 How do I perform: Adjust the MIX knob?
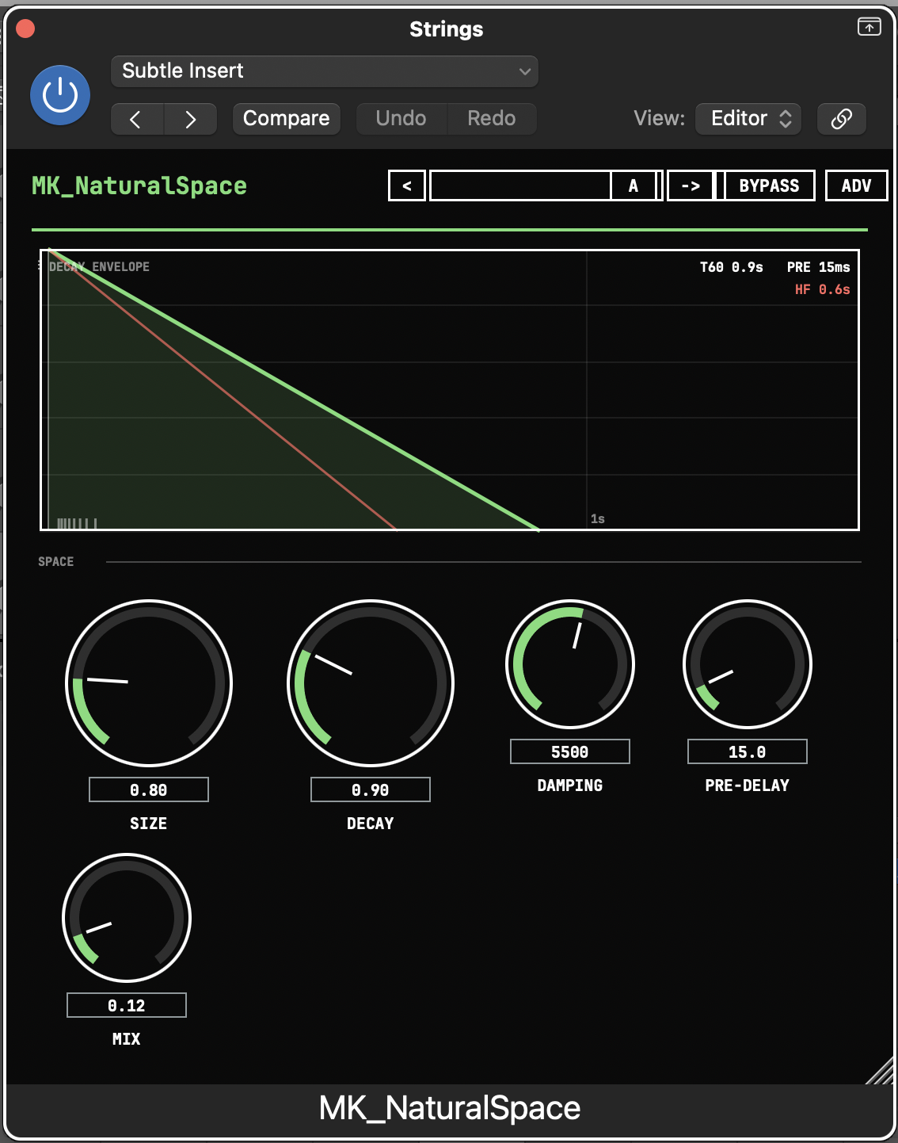[127, 918]
